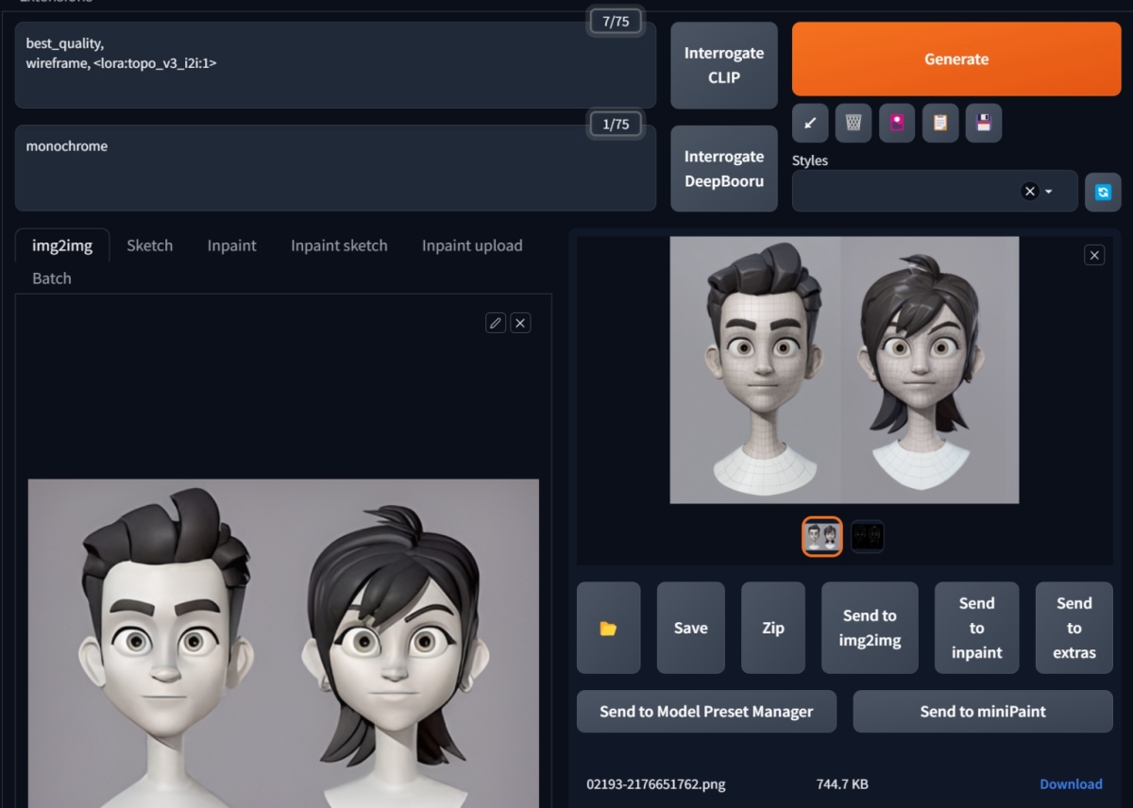Viewport: 1133px width, 808px height.
Task: Close the output gallery preview
Action: tap(1094, 255)
